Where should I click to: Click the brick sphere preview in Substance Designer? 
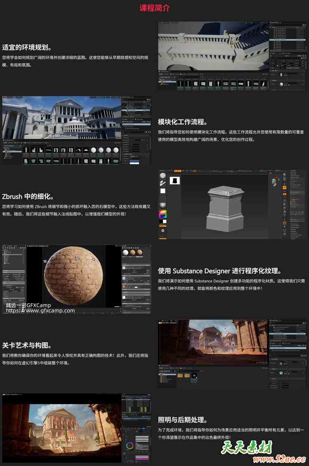pyautogui.click(x=74, y=276)
